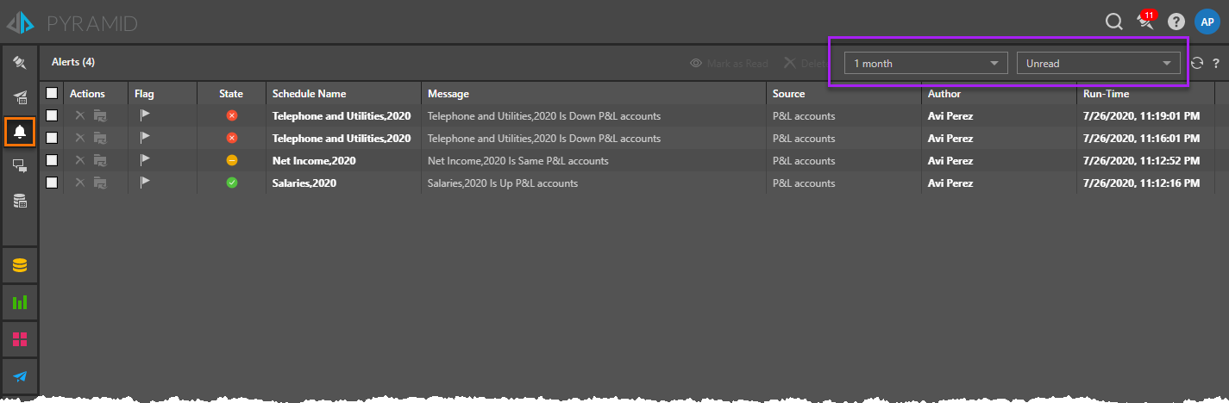Click the Mark as Read button
The width and height of the screenshot is (1229, 403).
click(730, 64)
